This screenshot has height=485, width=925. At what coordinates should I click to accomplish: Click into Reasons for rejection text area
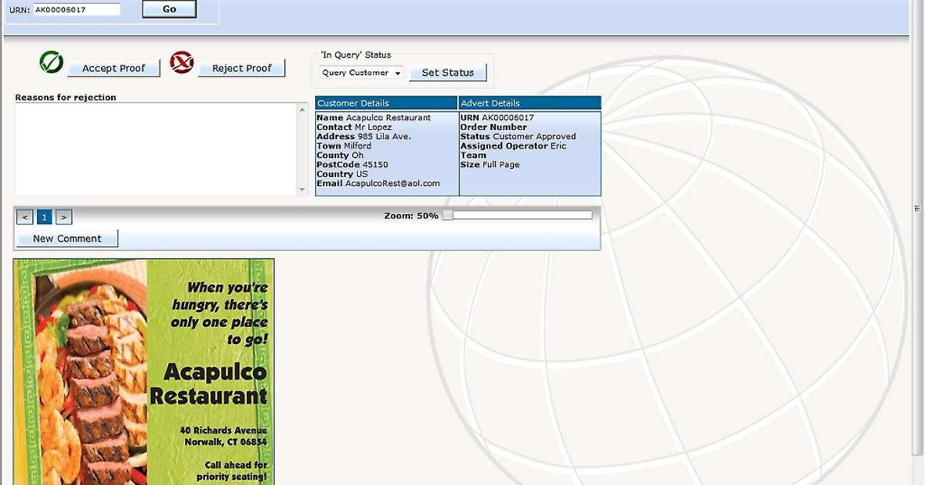coord(156,149)
